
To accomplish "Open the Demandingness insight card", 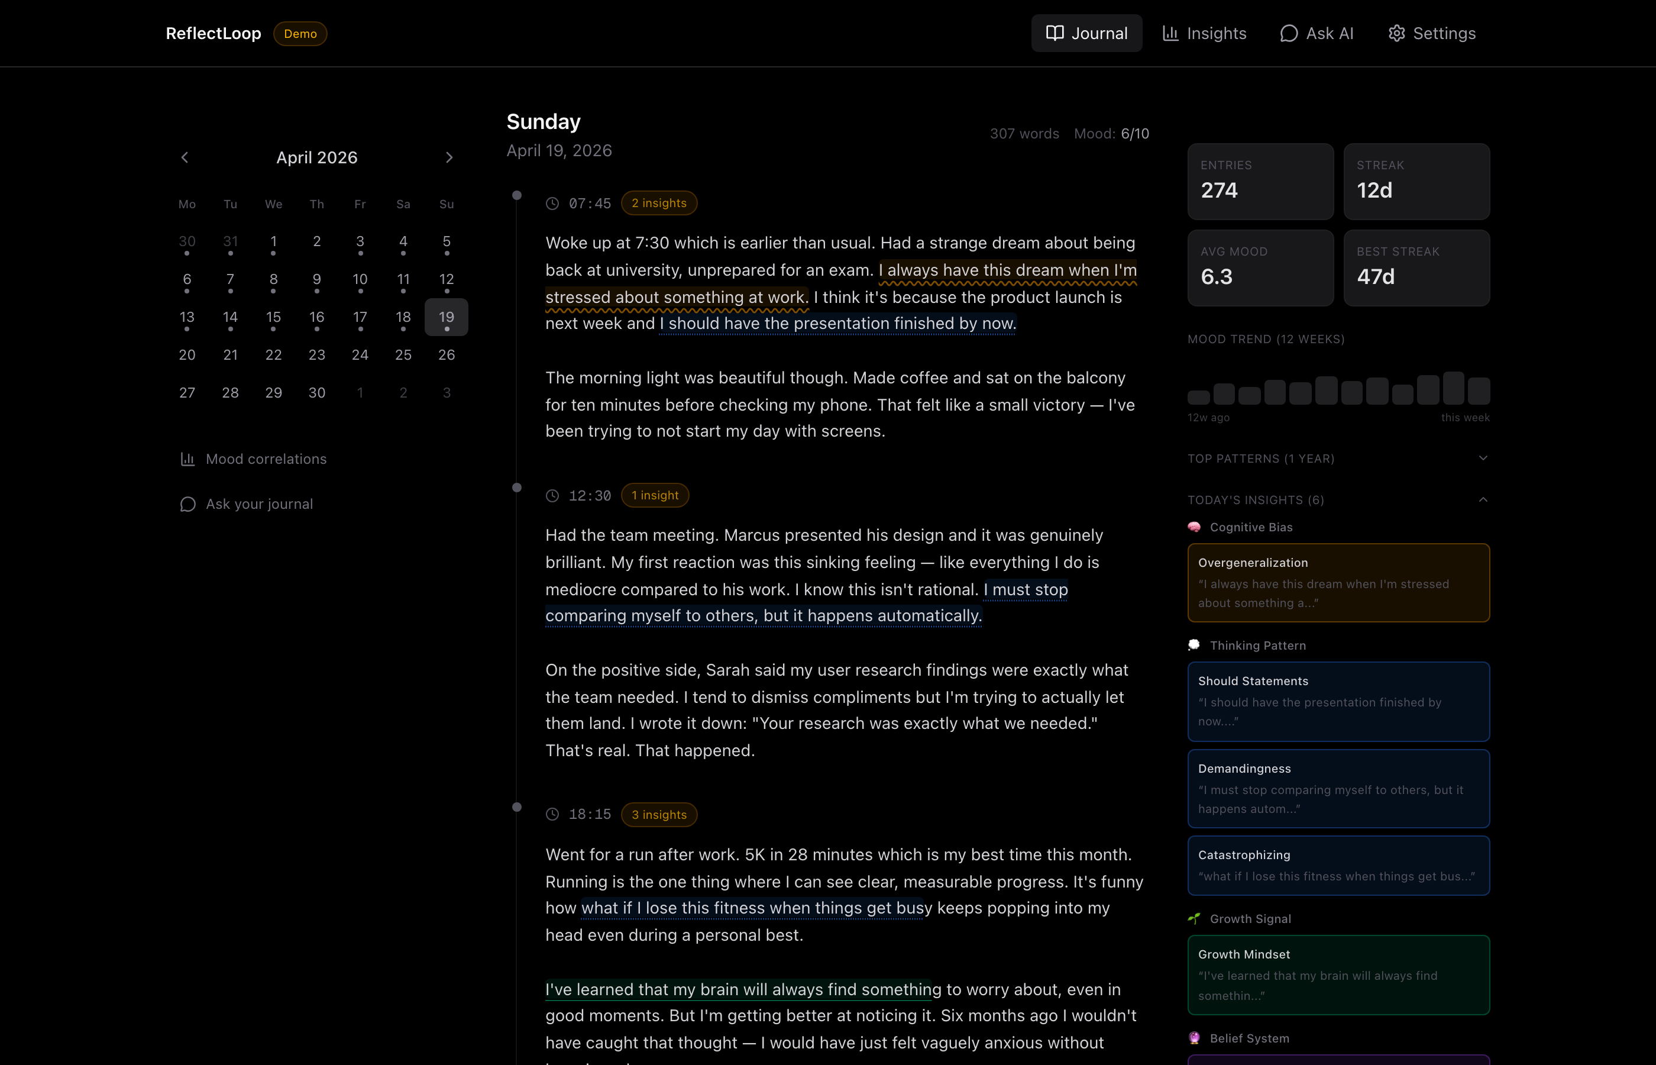I will point(1338,789).
